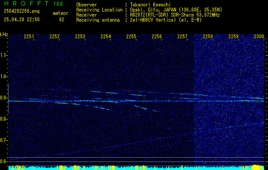268x170 pixels.
Task: Click the 2257 time marker
Action: [182, 36]
